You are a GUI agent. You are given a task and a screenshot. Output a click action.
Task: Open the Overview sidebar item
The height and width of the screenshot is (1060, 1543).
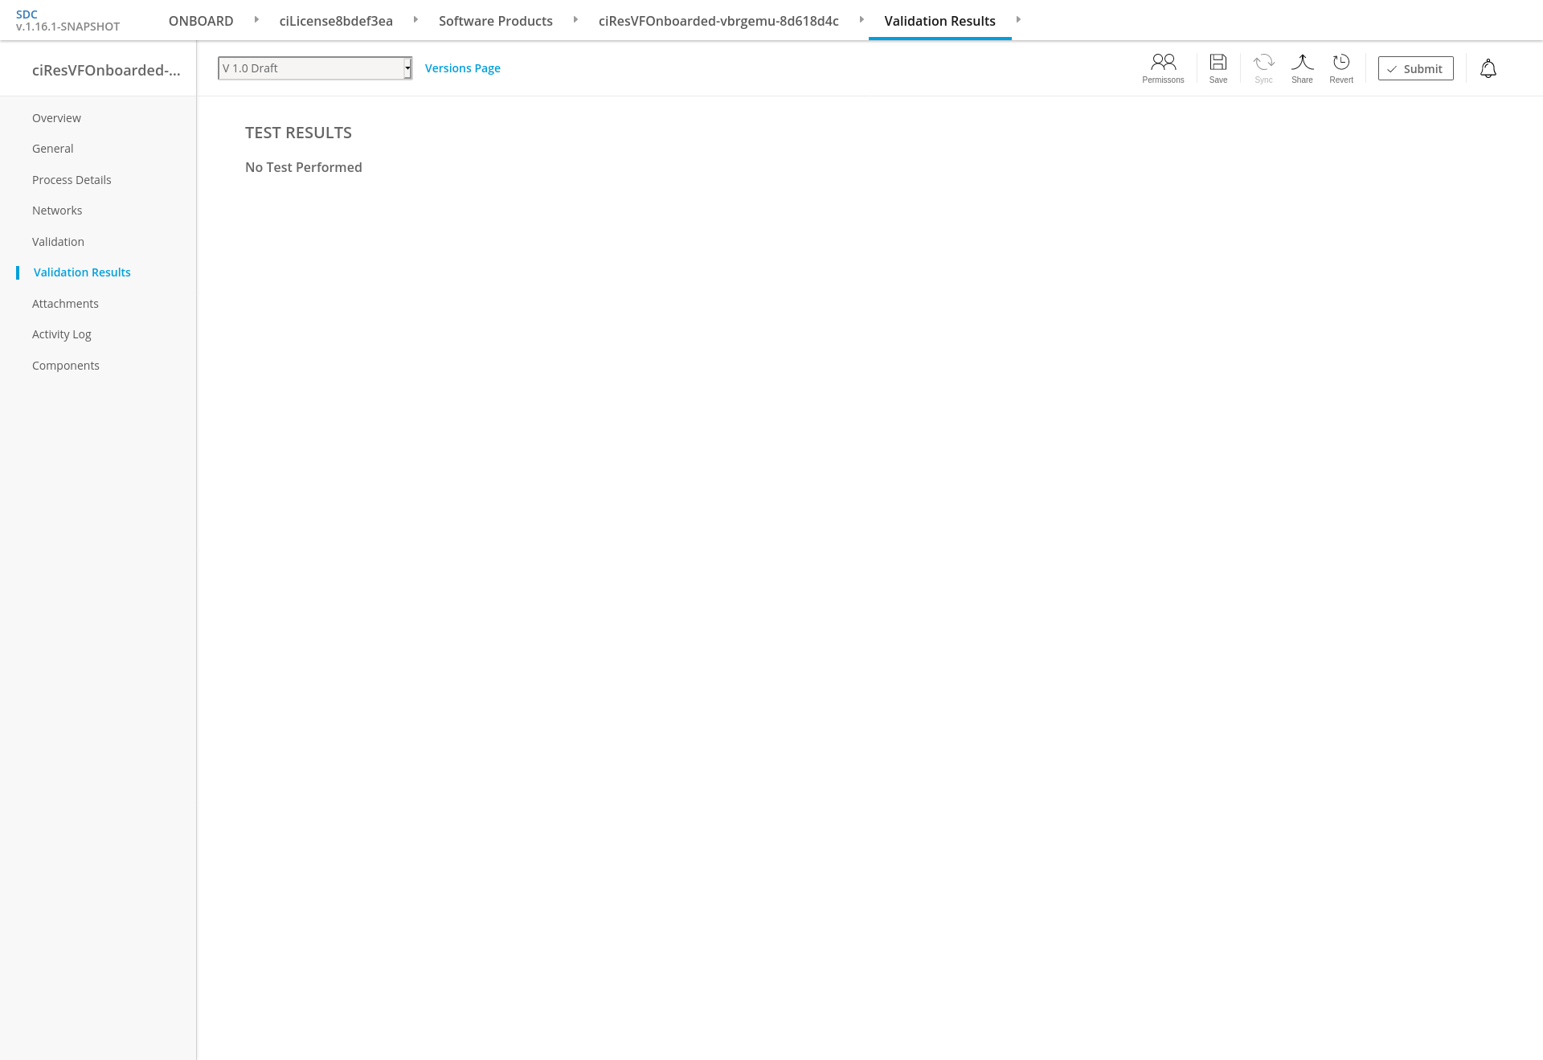(56, 118)
